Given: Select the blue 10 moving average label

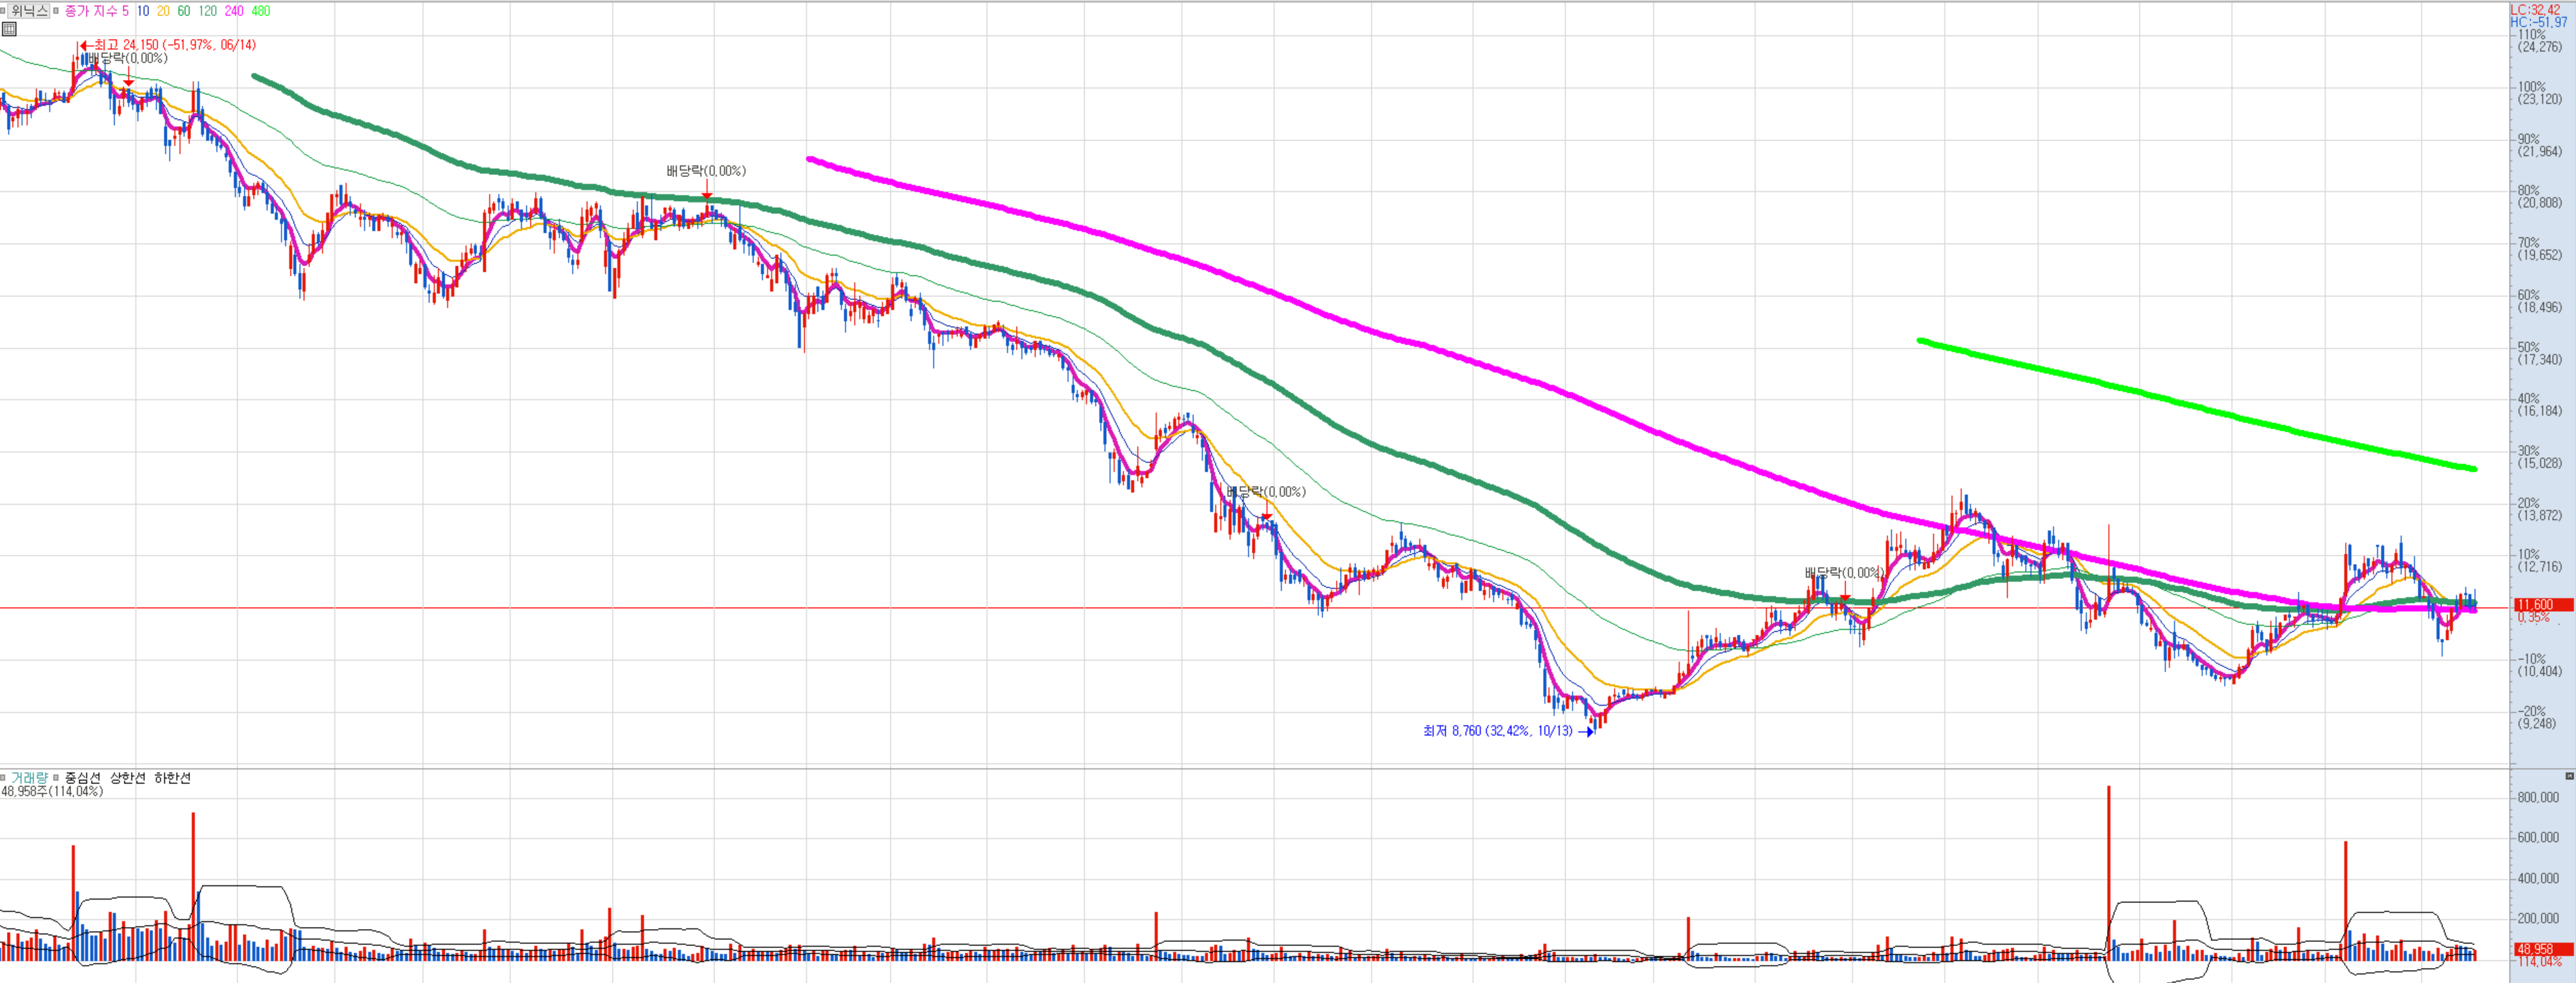Looking at the screenshot, I should coord(143,11).
